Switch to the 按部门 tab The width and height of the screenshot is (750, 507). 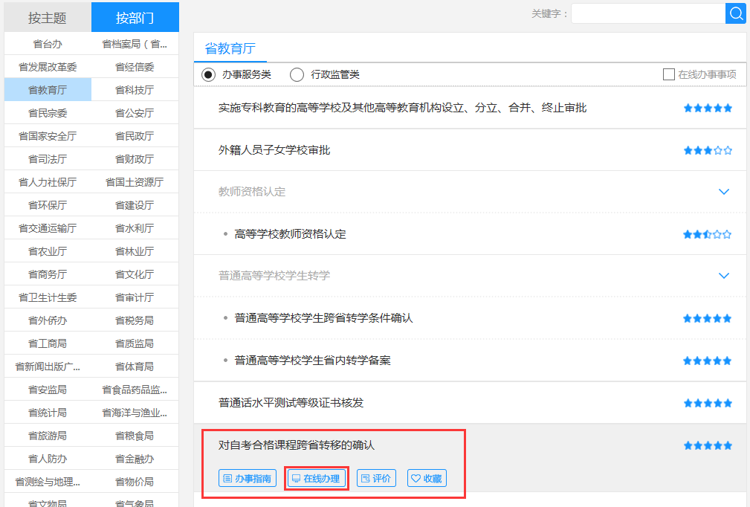click(135, 17)
